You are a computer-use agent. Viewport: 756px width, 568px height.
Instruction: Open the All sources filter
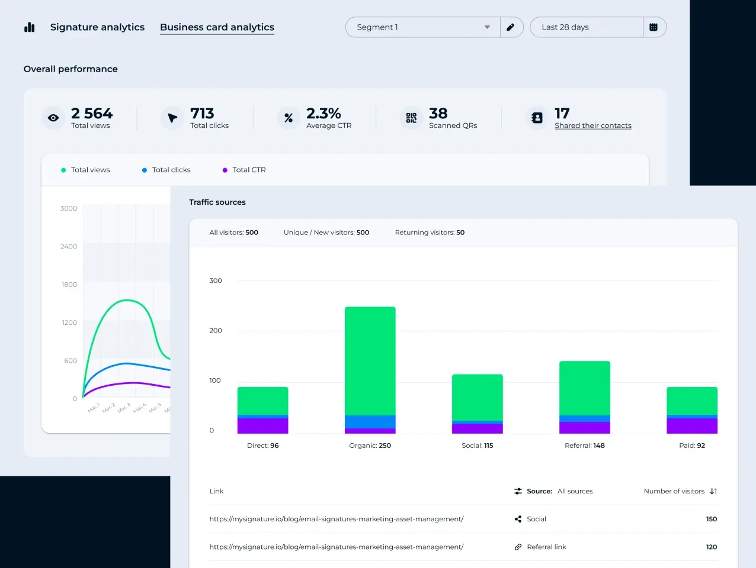click(575, 491)
